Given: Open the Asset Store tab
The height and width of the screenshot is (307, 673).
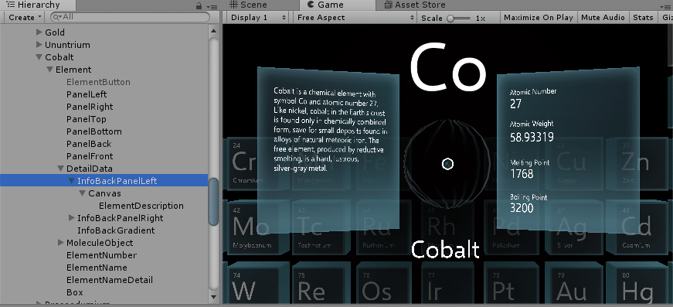Looking at the screenshot, I should [415, 5].
